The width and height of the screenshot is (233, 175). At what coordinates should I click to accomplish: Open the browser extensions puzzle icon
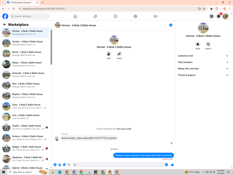click(x=217, y=9)
